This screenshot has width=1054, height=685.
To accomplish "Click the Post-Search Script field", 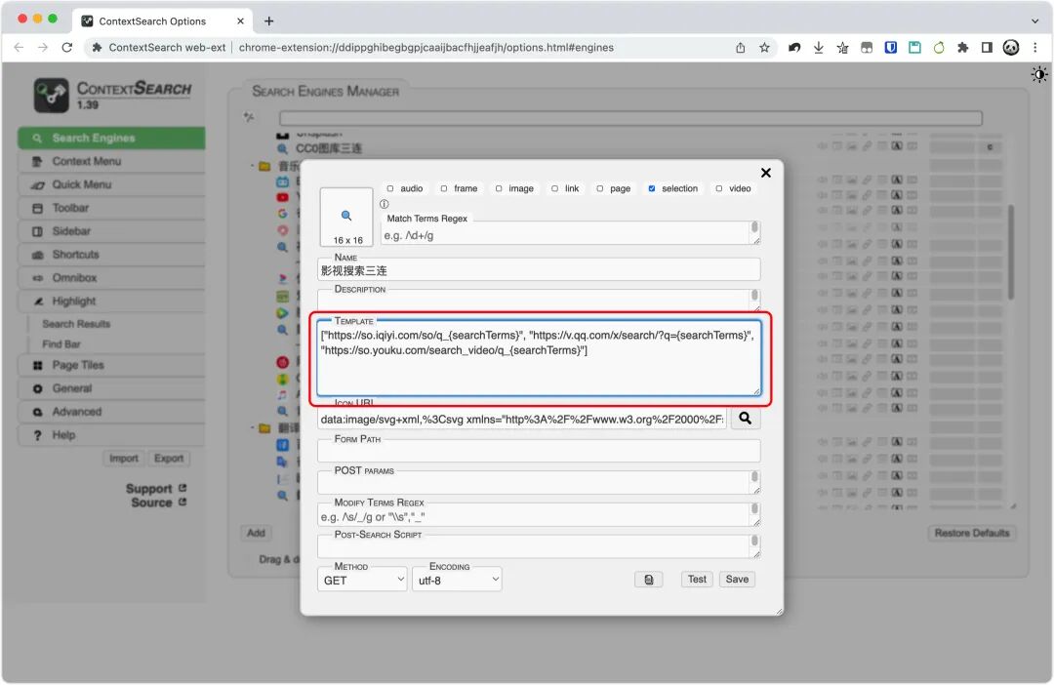I will [539, 547].
